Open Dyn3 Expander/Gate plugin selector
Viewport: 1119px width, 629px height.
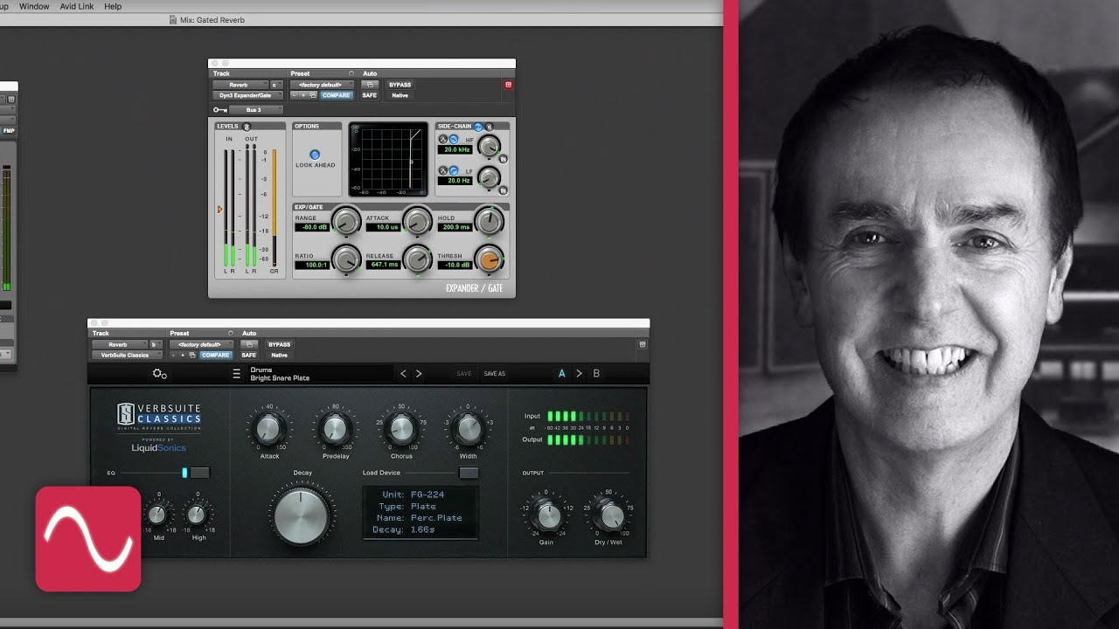tap(247, 95)
